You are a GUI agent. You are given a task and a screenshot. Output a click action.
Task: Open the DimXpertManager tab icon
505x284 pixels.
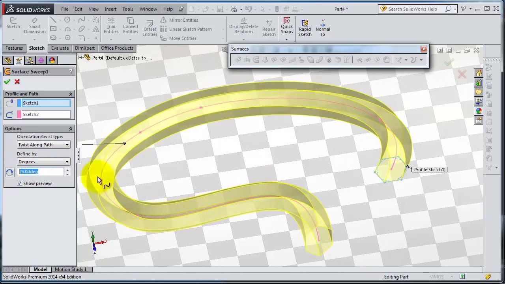[41, 60]
